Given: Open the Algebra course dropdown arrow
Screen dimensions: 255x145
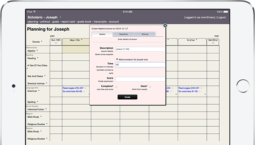Looking at the screenshot, I should click(x=37, y=51).
